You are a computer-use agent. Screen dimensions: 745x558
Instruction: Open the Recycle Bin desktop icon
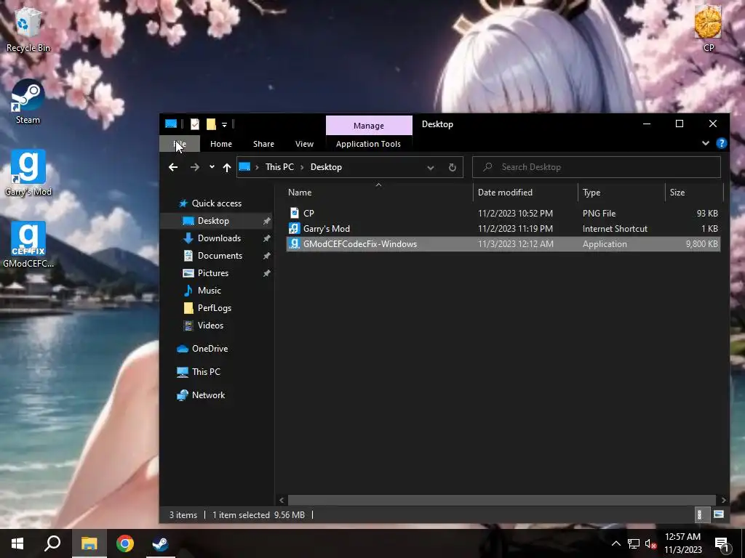pos(28,29)
